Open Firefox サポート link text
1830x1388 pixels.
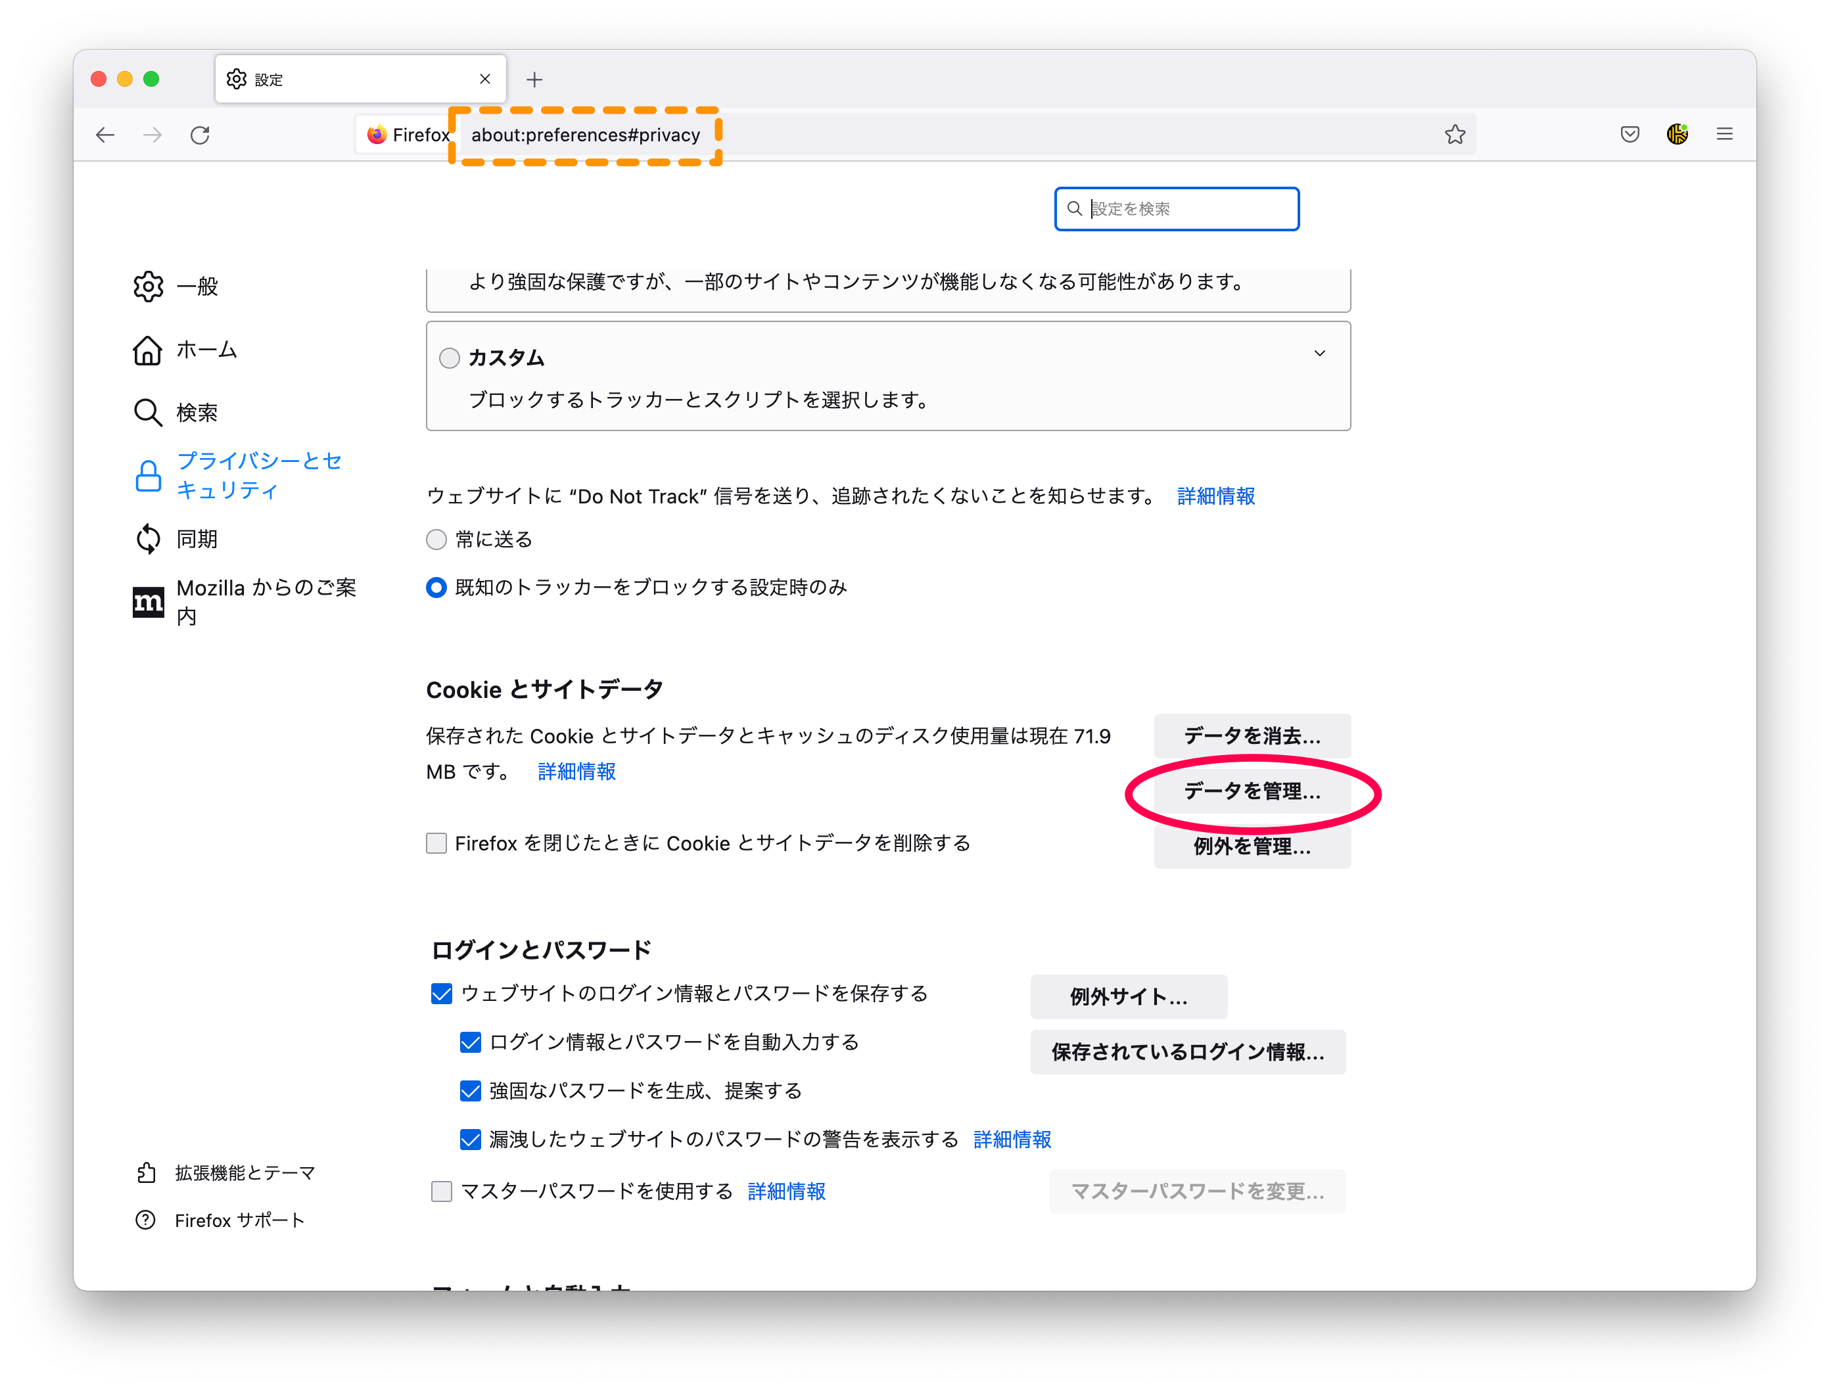[x=240, y=1220]
